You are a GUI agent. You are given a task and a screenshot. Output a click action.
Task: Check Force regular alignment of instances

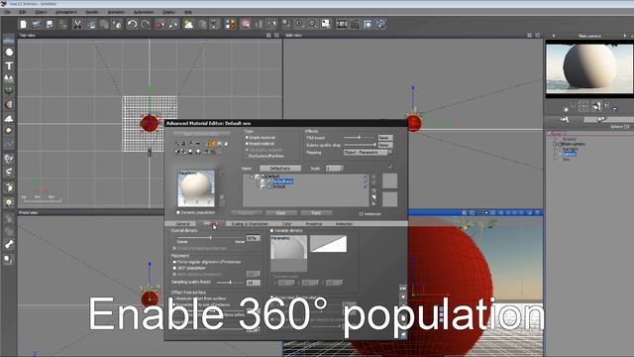[x=174, y=262]
